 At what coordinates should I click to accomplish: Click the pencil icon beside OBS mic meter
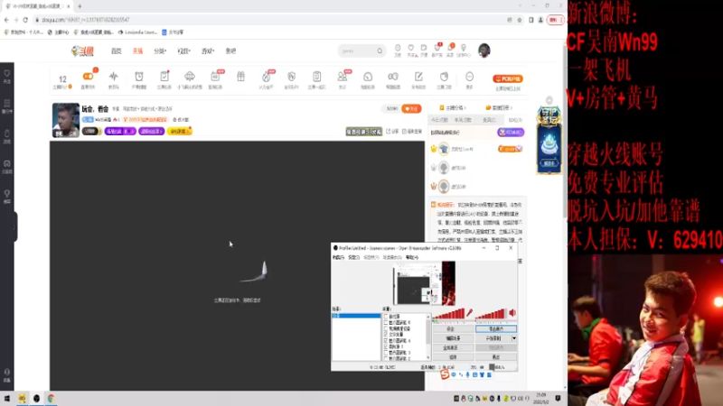click(469, 313)
